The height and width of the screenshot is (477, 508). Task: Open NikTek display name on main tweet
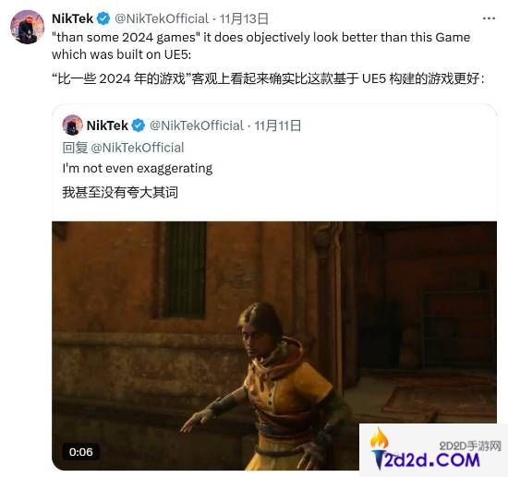[x=73, y=18]
